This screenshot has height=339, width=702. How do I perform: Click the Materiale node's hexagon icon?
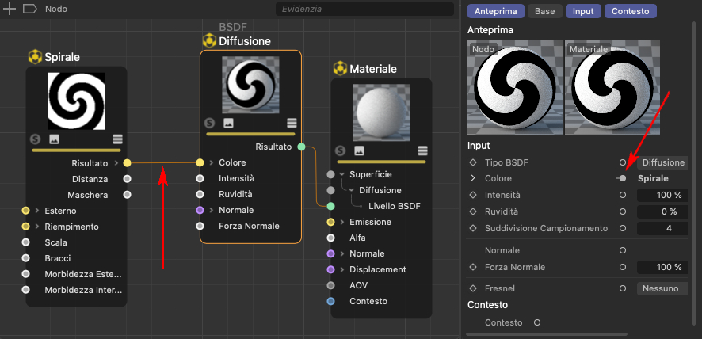(x=340, y=69)
